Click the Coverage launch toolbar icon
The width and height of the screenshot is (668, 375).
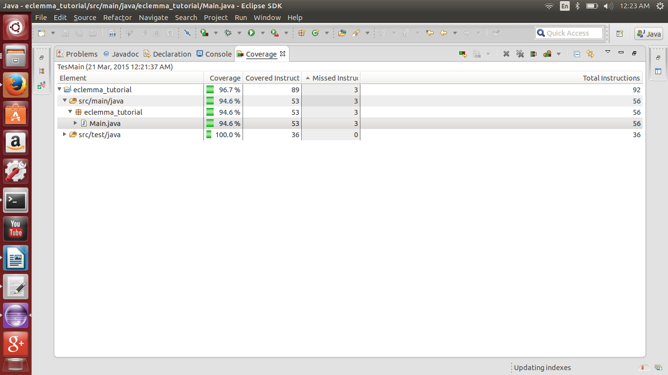[x=203, y=33]
